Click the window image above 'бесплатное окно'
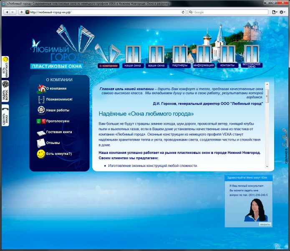The width and height of the screenshot is (290, 251). pos(252,54)
